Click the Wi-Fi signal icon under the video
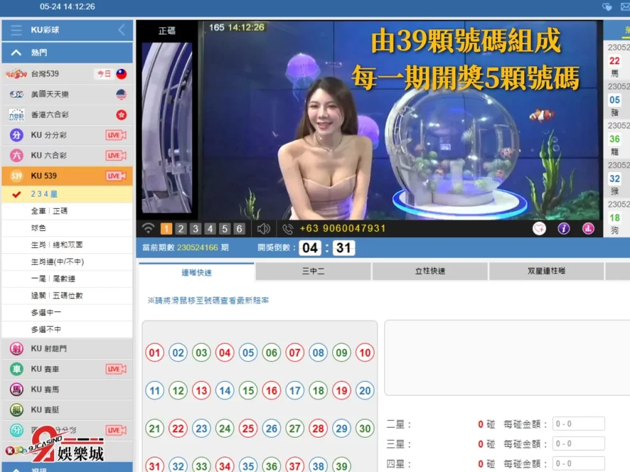This screenshot has height=472, width=630. point(148,228)
